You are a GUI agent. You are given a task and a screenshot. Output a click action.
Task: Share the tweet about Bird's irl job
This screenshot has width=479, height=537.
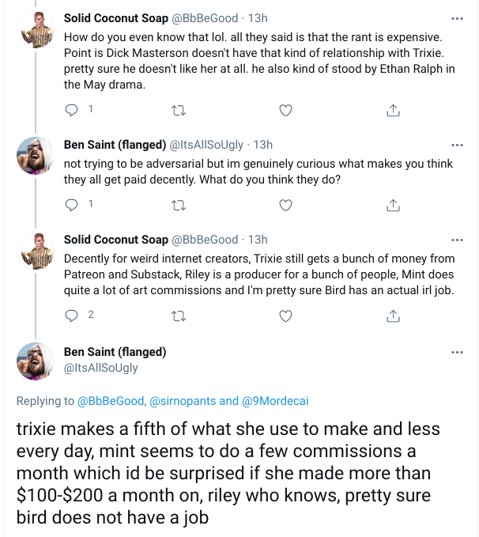point(393,316)
